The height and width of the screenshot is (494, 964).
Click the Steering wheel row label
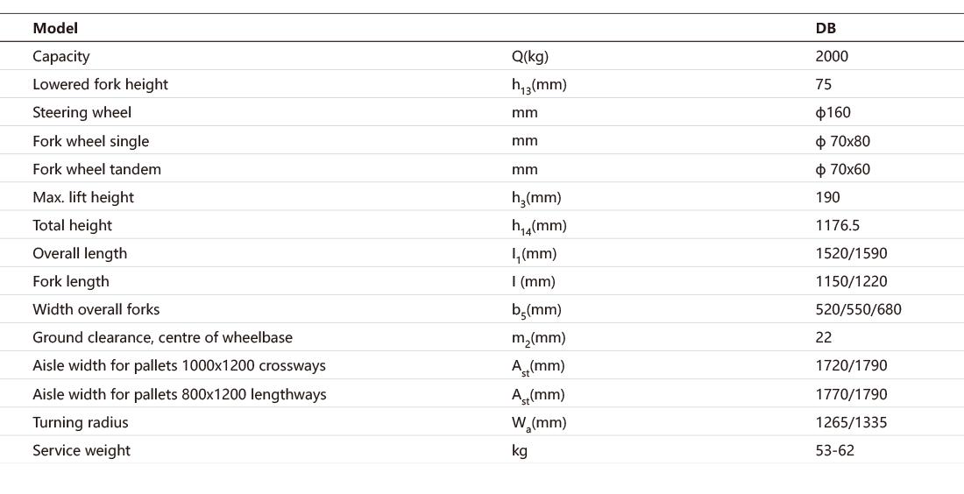[82, 112]
